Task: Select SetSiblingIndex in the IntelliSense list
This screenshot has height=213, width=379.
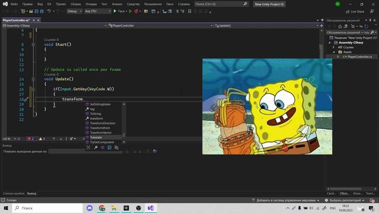Action: 104,104
